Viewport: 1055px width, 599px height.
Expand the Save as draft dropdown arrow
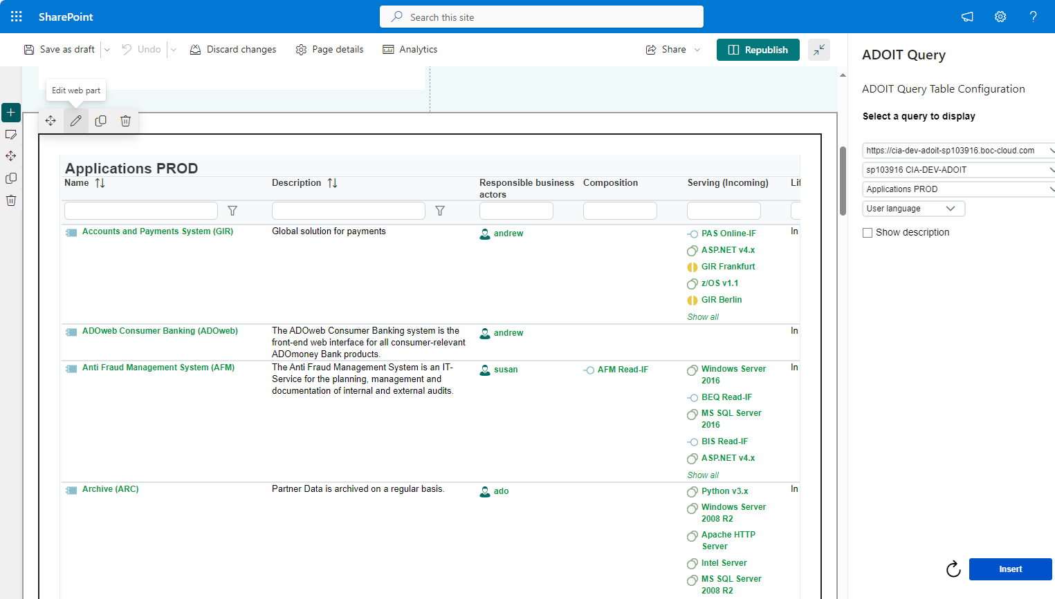(107, 50)
